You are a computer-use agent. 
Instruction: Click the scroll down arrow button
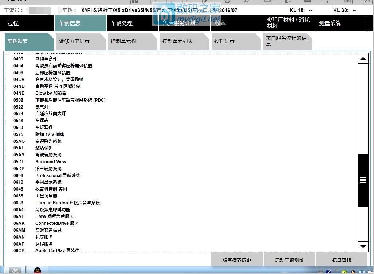363,247
